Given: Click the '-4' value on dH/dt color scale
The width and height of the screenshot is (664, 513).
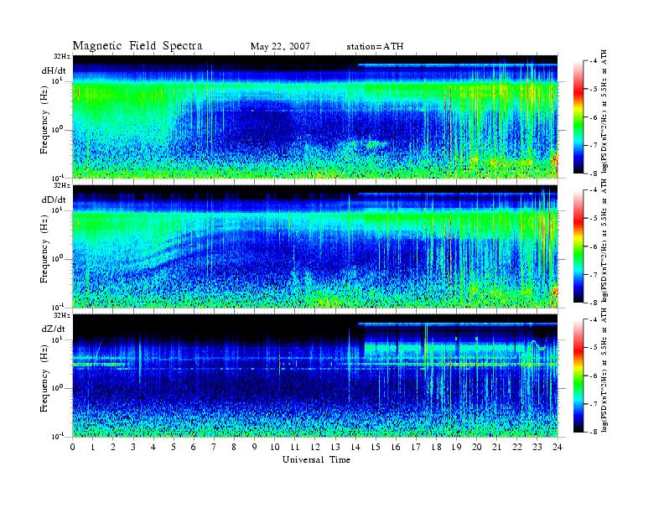Looking at the screenshot, I should click(x=594, y=61).
